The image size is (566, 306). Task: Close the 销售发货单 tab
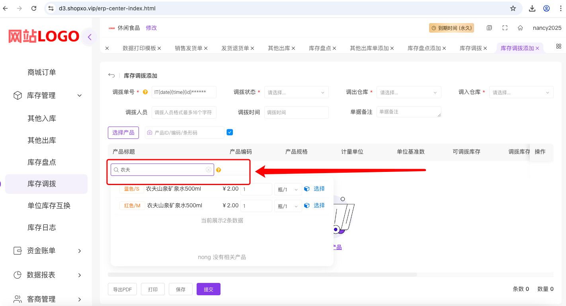point(206,48)
